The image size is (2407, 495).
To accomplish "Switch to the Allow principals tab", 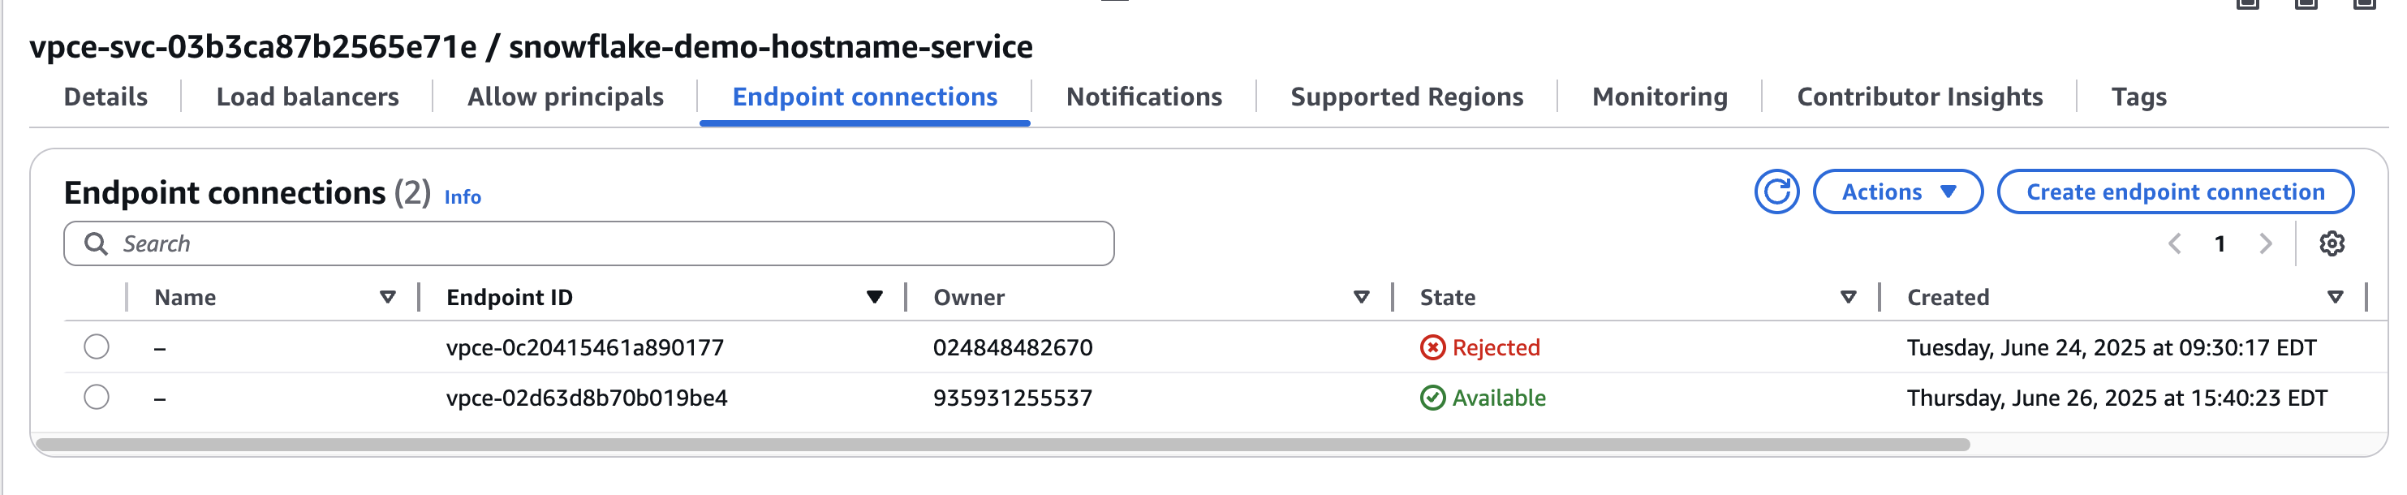I will 566,97.
